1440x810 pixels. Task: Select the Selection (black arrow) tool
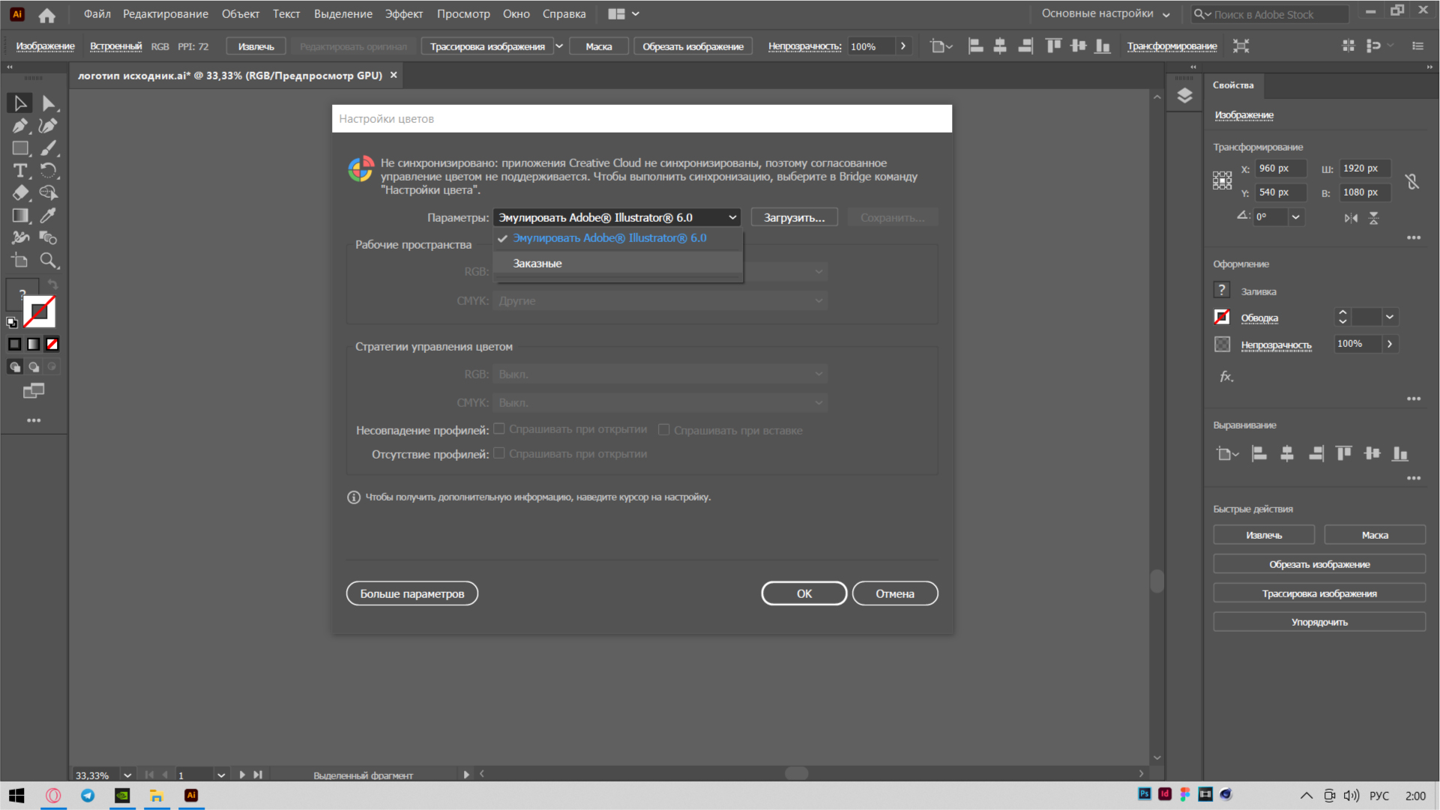[x=20, y=103]
